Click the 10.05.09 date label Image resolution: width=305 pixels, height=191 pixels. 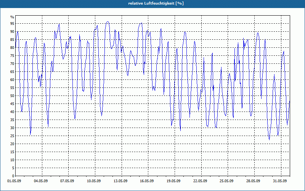point(93,181)
